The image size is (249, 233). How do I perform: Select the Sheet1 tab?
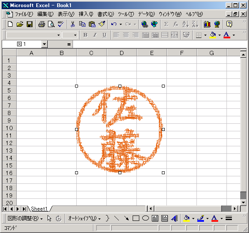point(39,209)
